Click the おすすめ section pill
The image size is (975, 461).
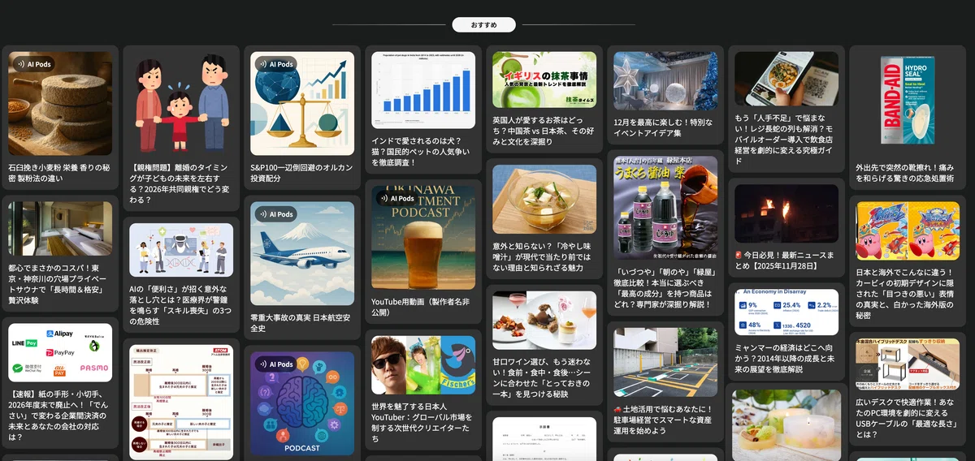point(483,25)
